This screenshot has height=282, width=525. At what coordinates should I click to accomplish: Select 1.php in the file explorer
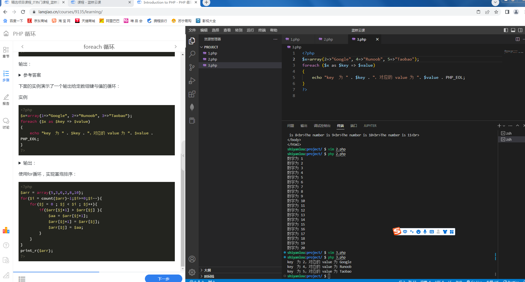[212, 53]
